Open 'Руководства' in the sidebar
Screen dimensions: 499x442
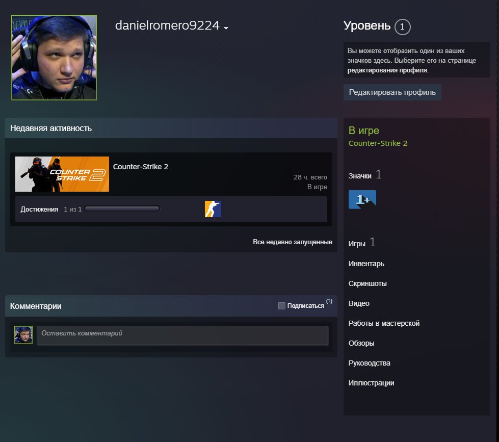point(369,363)
